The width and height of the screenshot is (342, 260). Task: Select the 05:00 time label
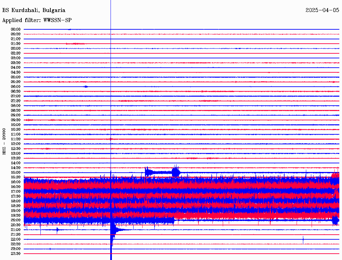click(x=16, y=77)
